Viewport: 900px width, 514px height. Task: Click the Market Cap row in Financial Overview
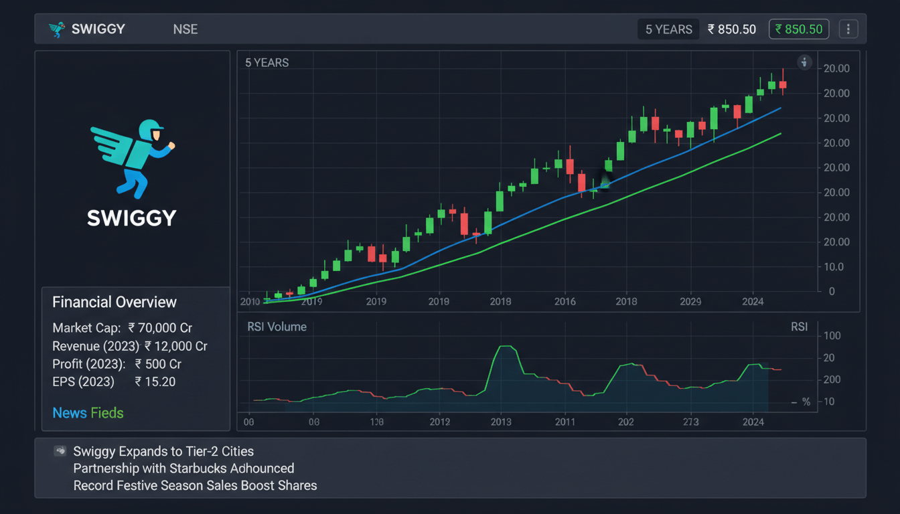(123, 328)
